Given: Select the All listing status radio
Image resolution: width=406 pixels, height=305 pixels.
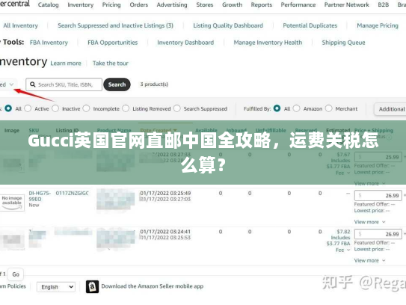Looking at the screenshot, I should pos(8,108).
